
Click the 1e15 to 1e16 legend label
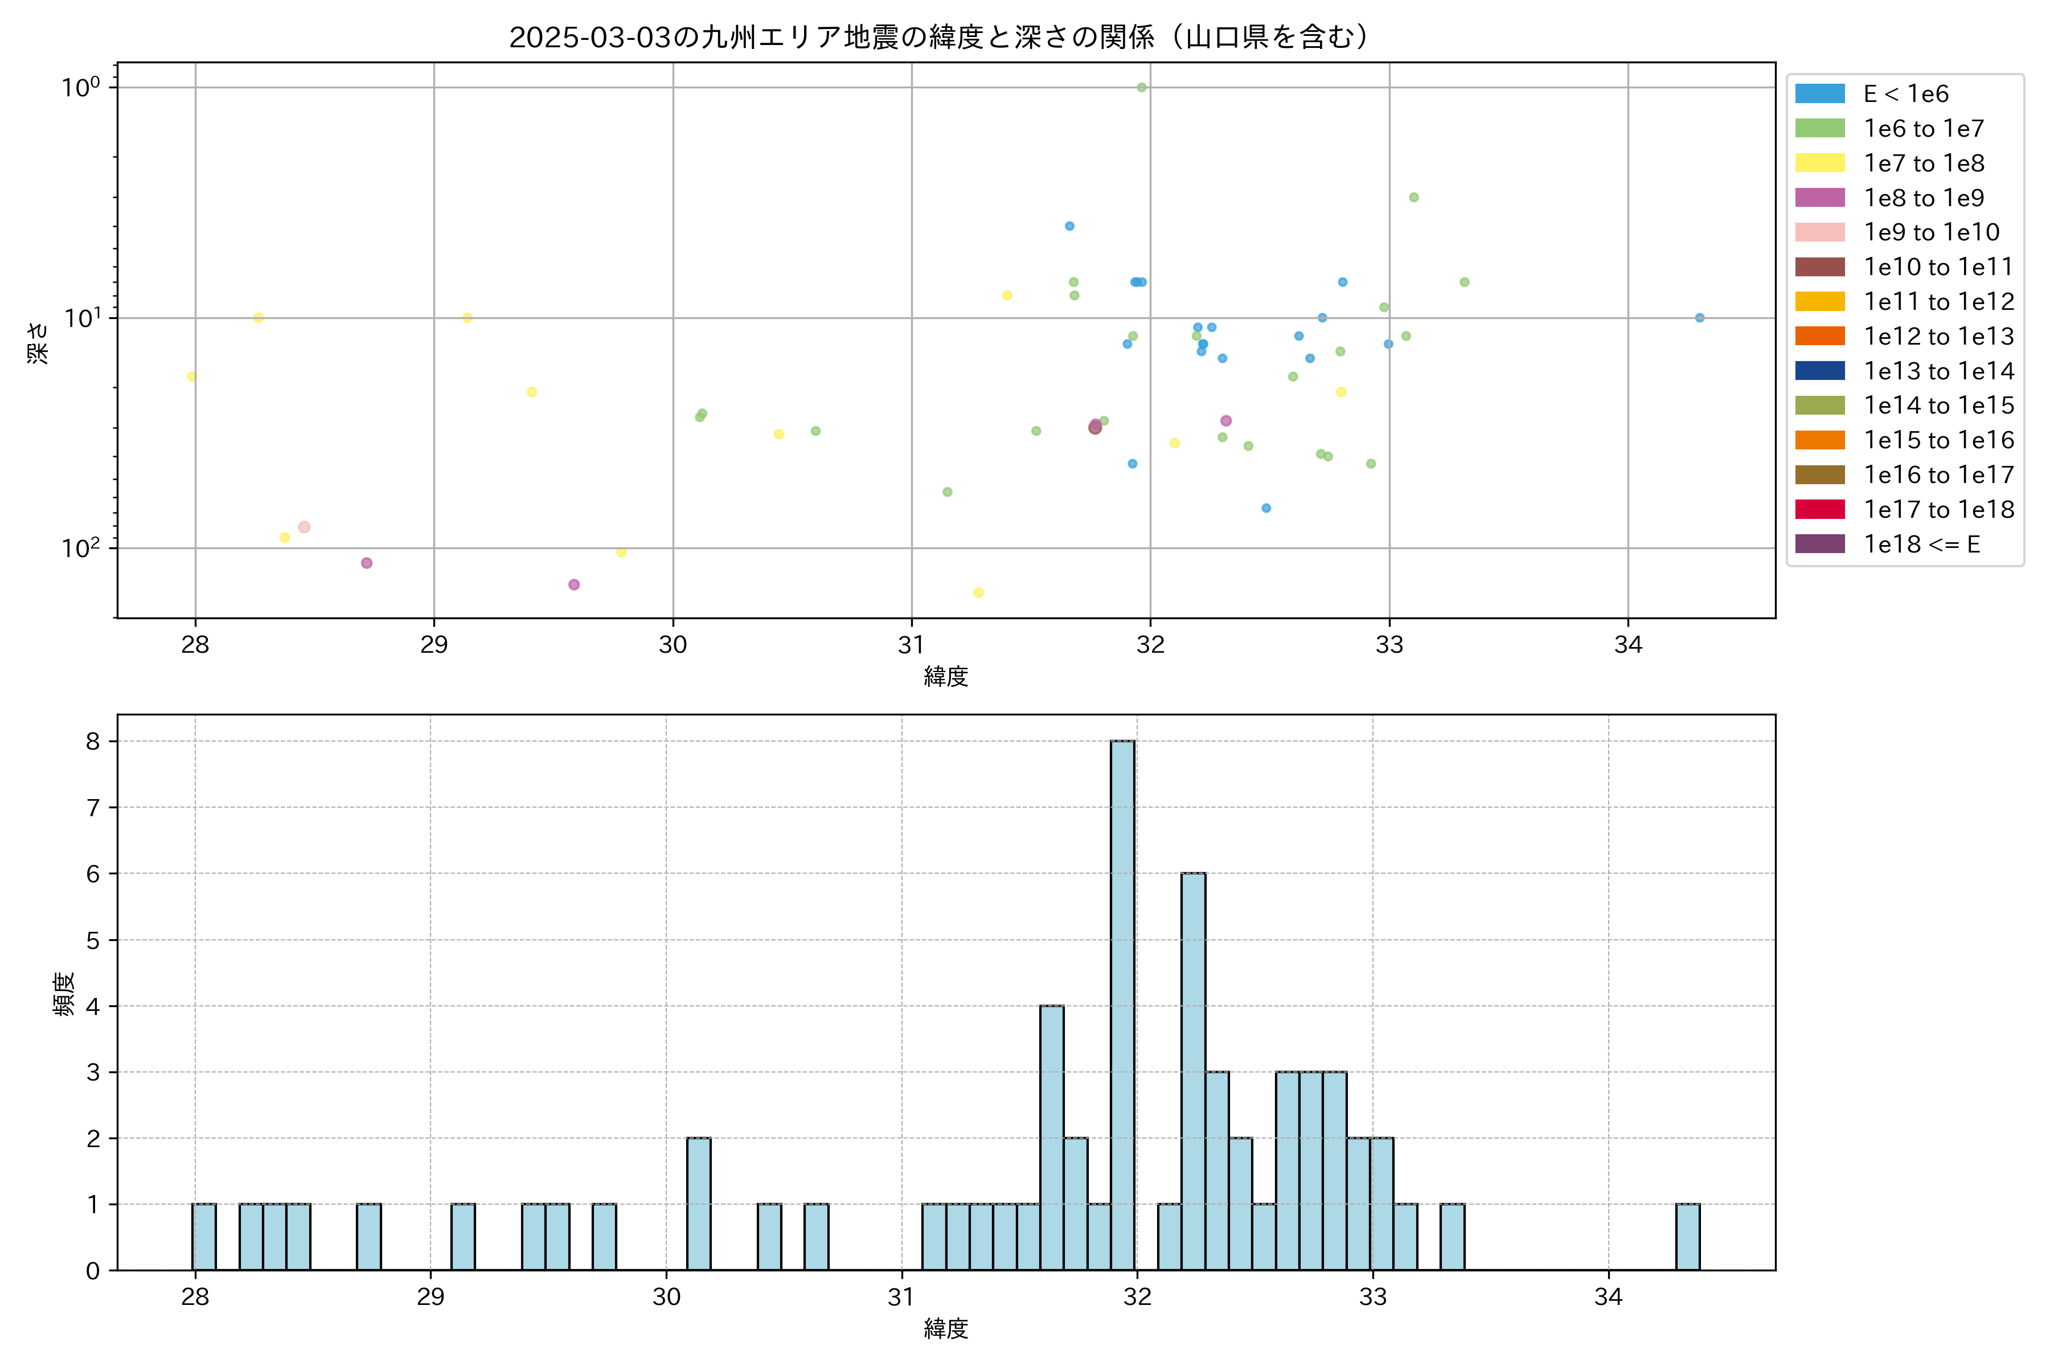tap(1938, 440)
